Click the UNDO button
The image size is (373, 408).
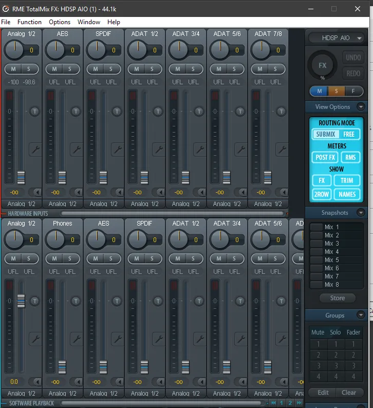(x=353, y=58)
